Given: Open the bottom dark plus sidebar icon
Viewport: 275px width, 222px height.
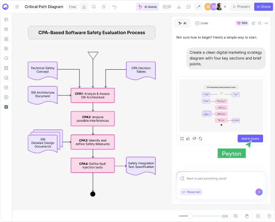Looking at the screenshot, I should [x=6, y=107].
